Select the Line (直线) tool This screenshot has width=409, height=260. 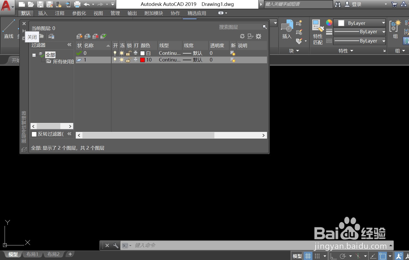click(x=9, y=29)
